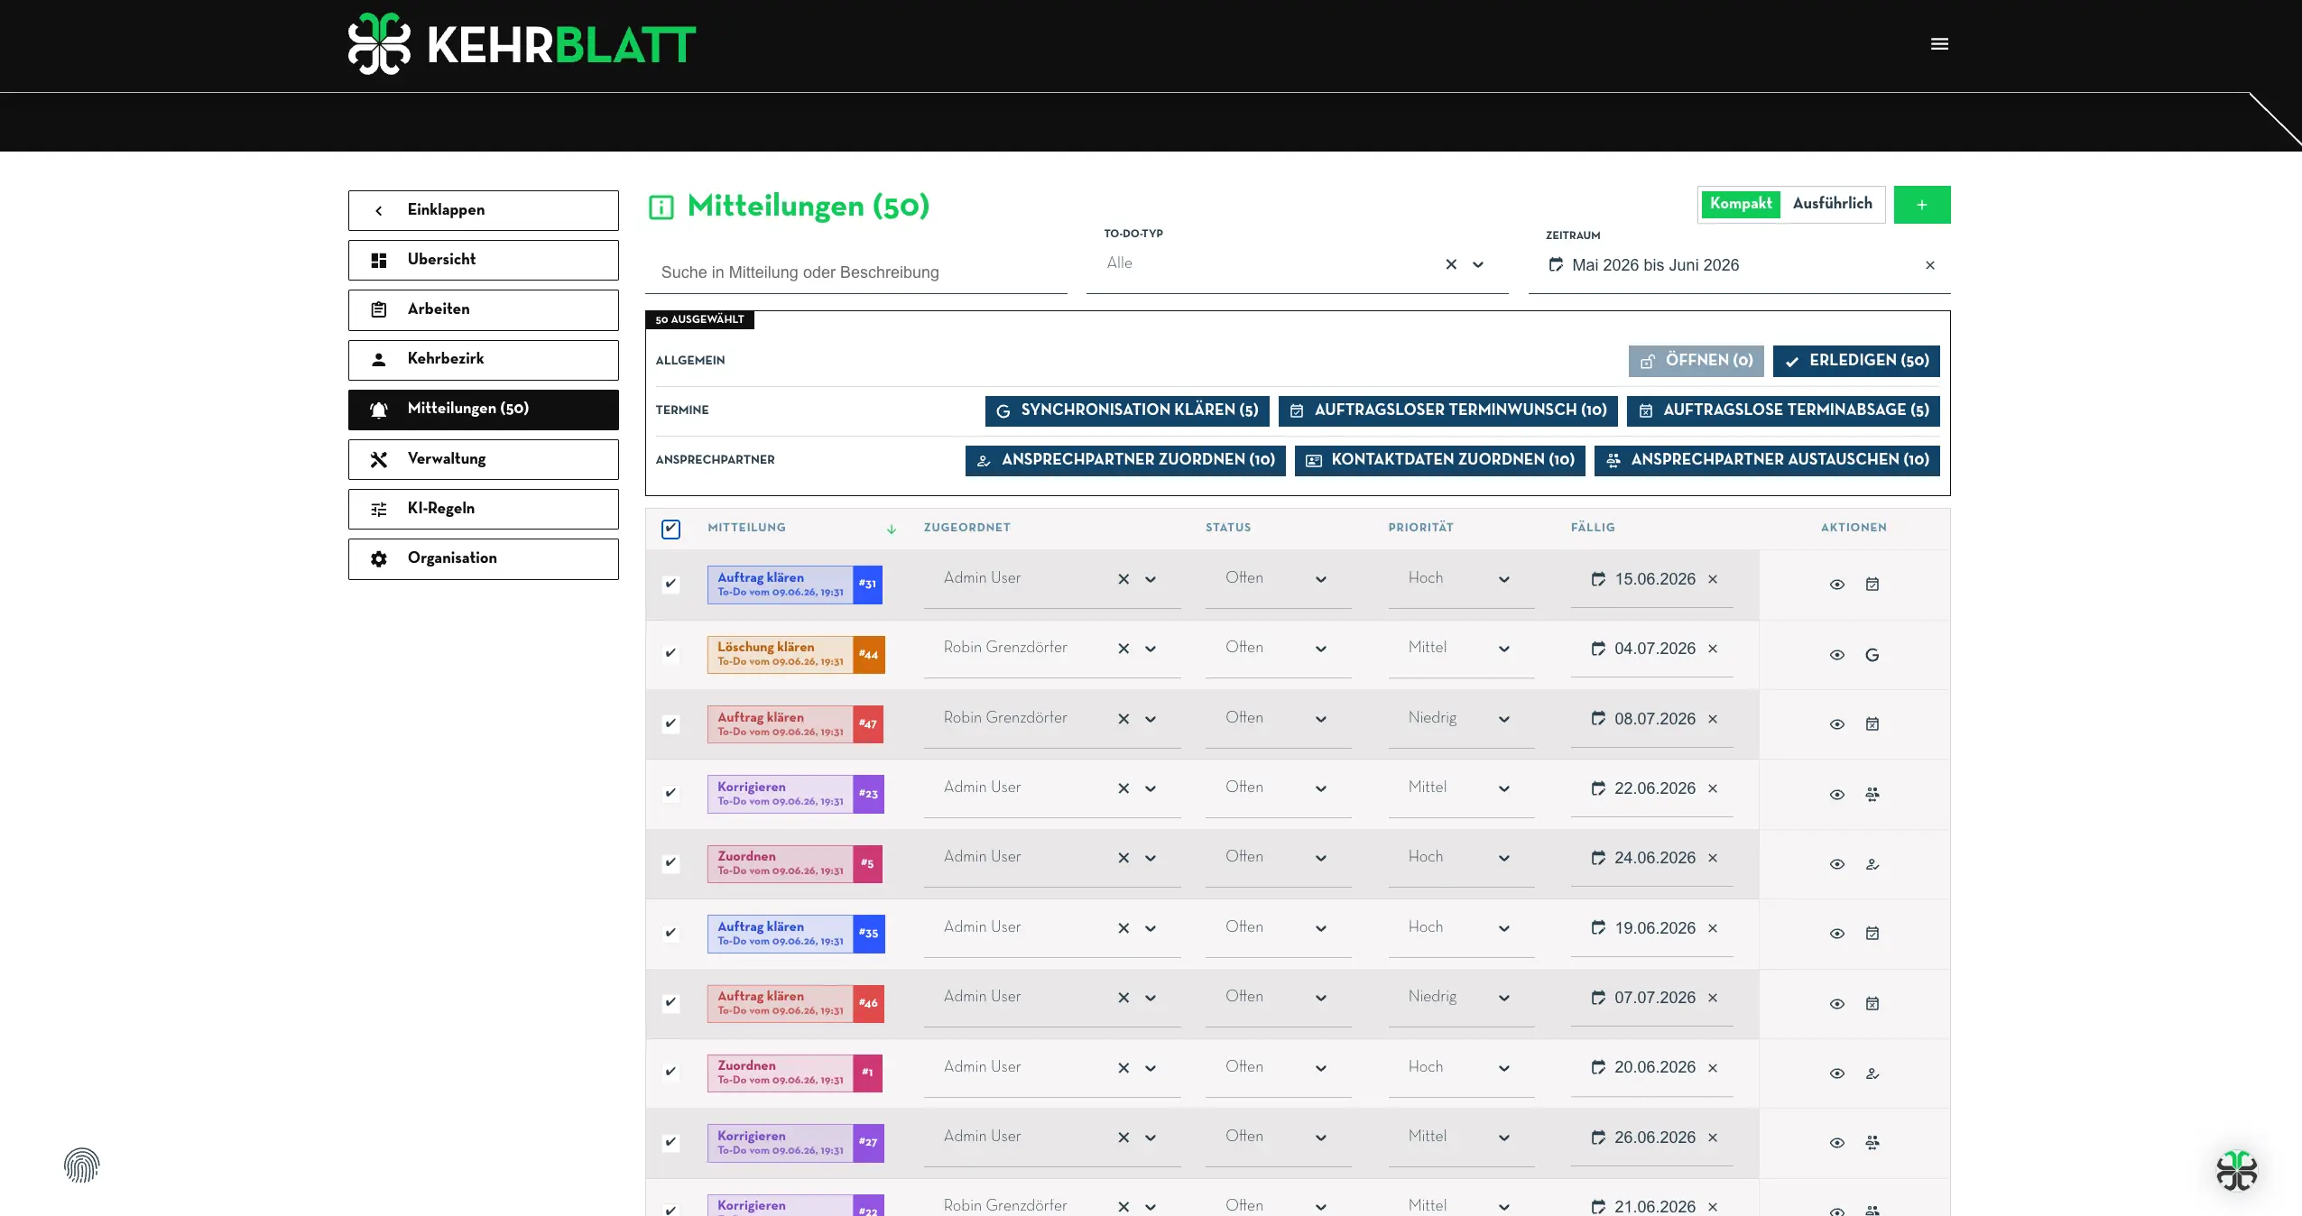Toggle the select-all checkbox in table header
The image size is (2302, 1216).
click(x=670, y=529)
